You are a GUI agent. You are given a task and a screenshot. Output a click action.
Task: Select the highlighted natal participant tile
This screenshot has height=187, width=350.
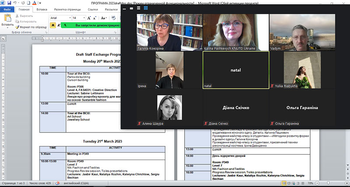(236, 70)
